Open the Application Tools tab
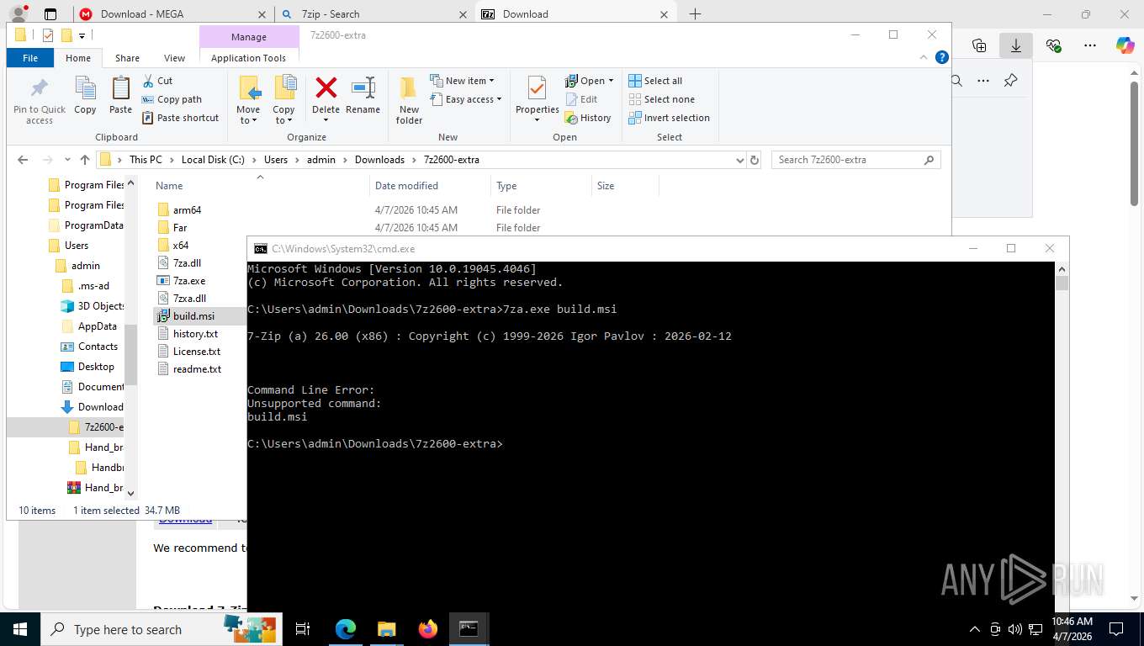Screen dimensions: 1144x646 248,58
